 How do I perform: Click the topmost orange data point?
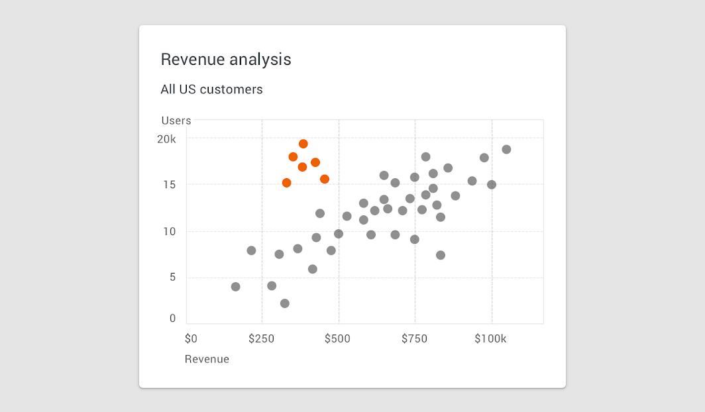pos(303,144)
